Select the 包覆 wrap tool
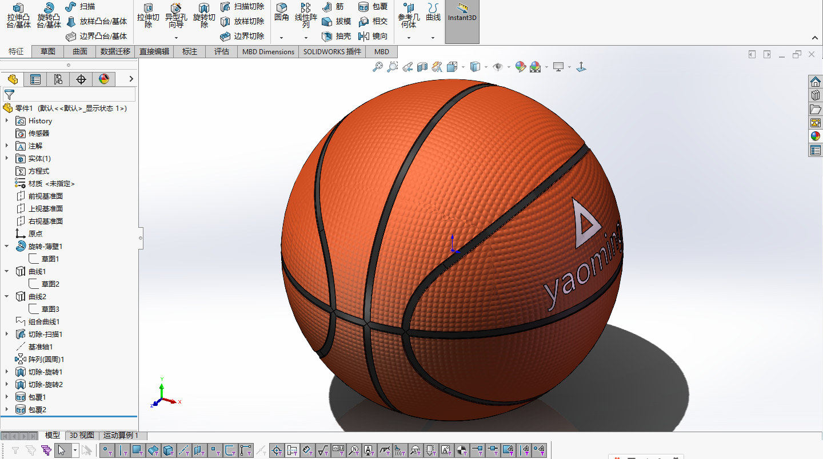 pyautogui.click(x=373, y=6)
